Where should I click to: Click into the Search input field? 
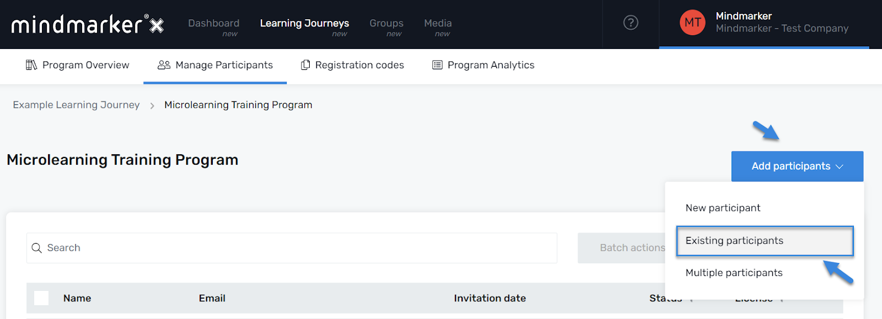292,248
